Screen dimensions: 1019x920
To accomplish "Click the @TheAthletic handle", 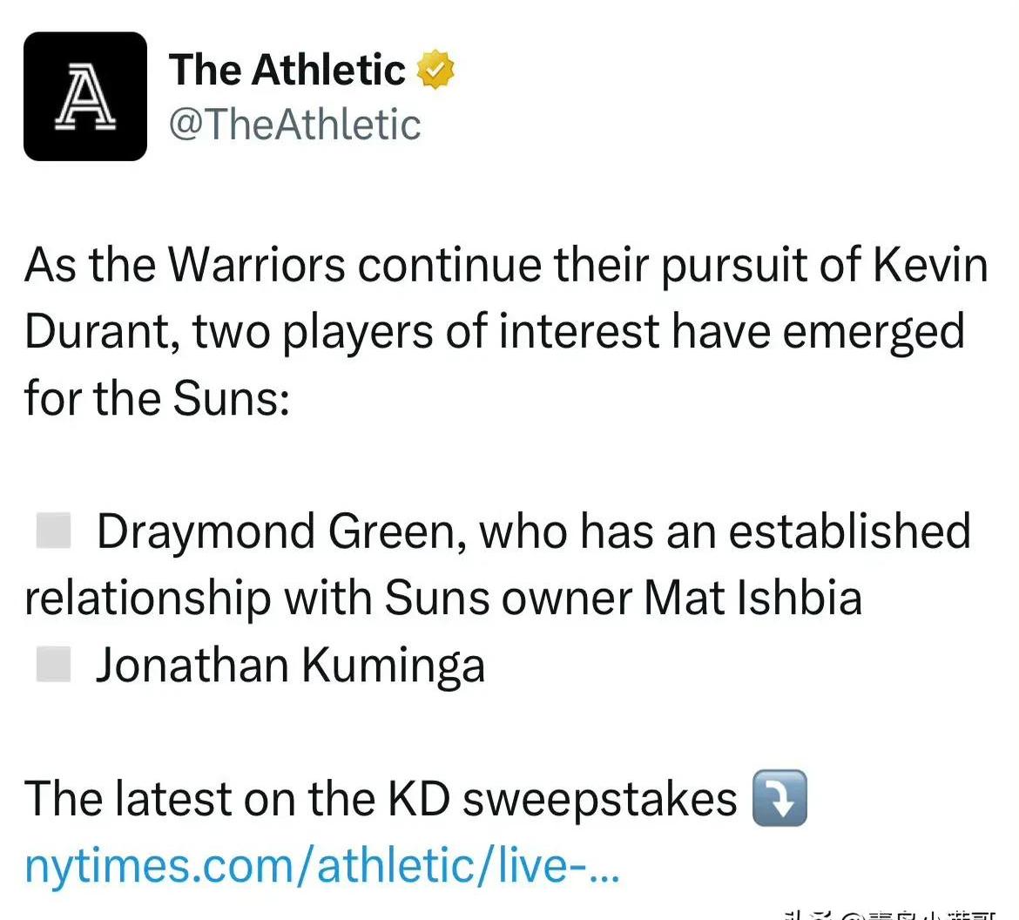I will [x=294, y=125].
